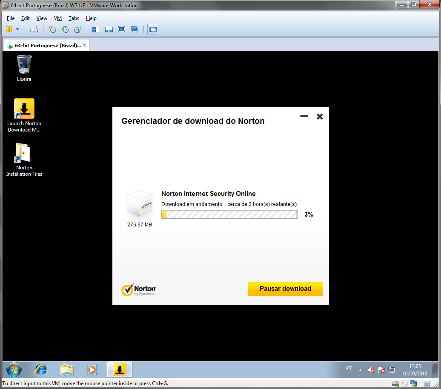441x389 pixels.
Task: Toggle the thumbnail bar view
Action: click(x=109, y=29)
